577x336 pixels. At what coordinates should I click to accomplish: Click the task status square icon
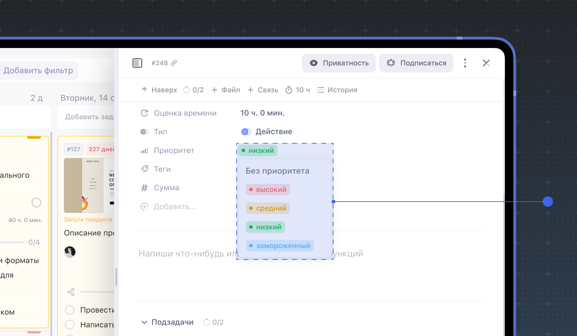point(137,63)
